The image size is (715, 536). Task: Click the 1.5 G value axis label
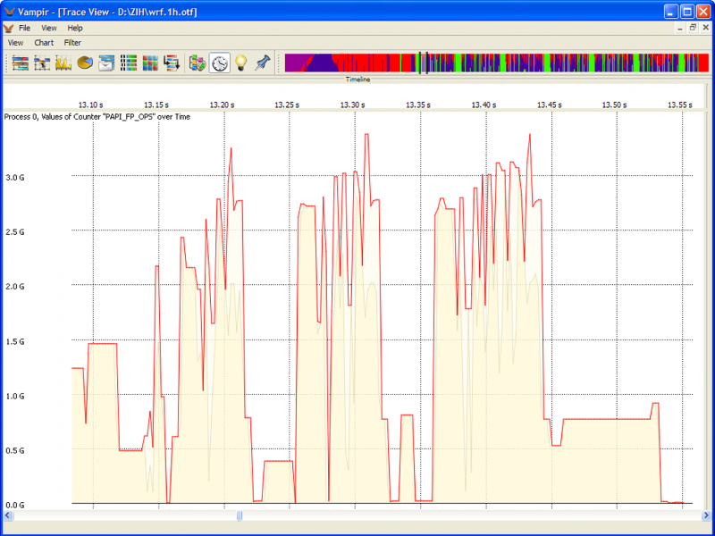point(15,341)
